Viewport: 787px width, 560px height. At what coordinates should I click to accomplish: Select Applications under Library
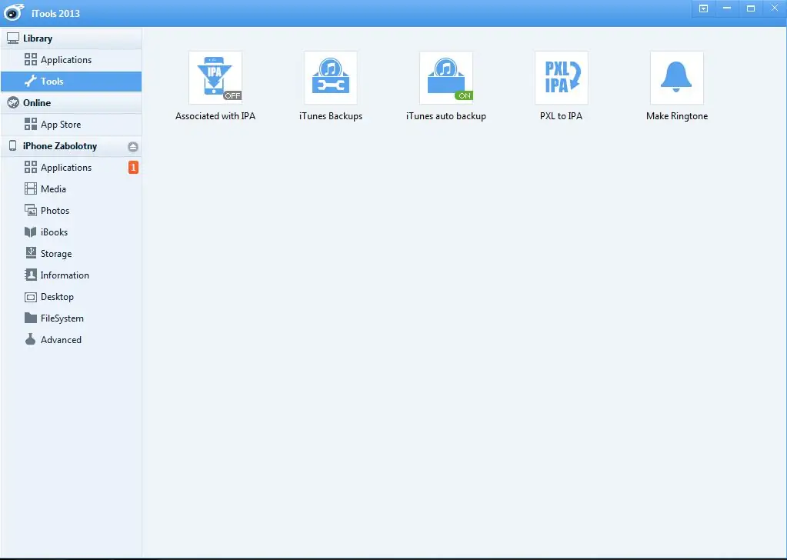click(x=72, y=60)
